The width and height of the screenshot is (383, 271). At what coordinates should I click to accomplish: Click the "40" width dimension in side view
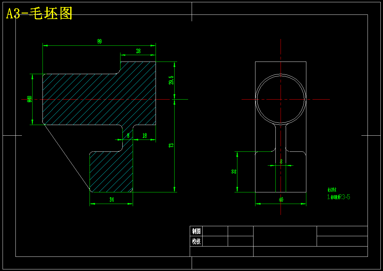(x=281, y=200)
